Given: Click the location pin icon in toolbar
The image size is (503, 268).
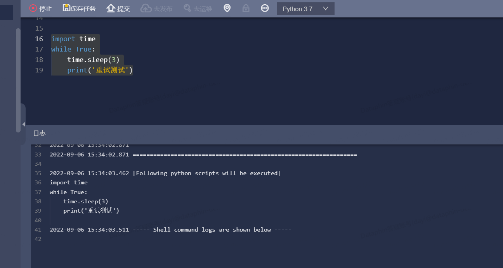Looking at the screenshot, I should (227, 8).
